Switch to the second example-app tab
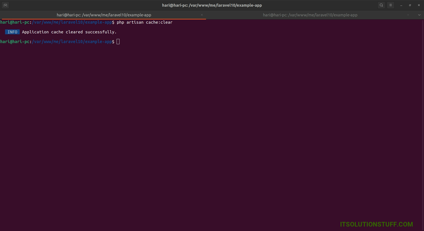Screen dimensions: 424x231 click(310, 15)
